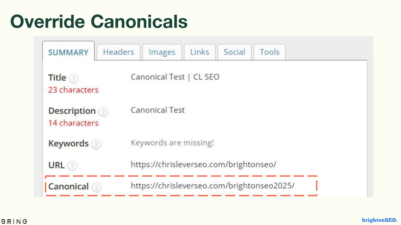Select the Links tab
The height and width of the screenshot is (225, 401).
(x=200, y=52)
